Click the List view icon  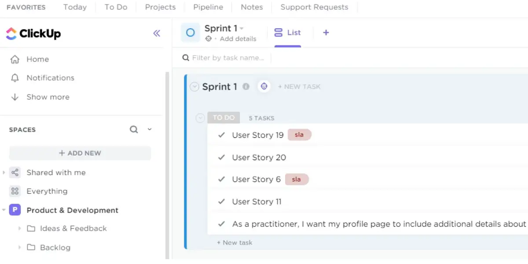click(279, 33)
